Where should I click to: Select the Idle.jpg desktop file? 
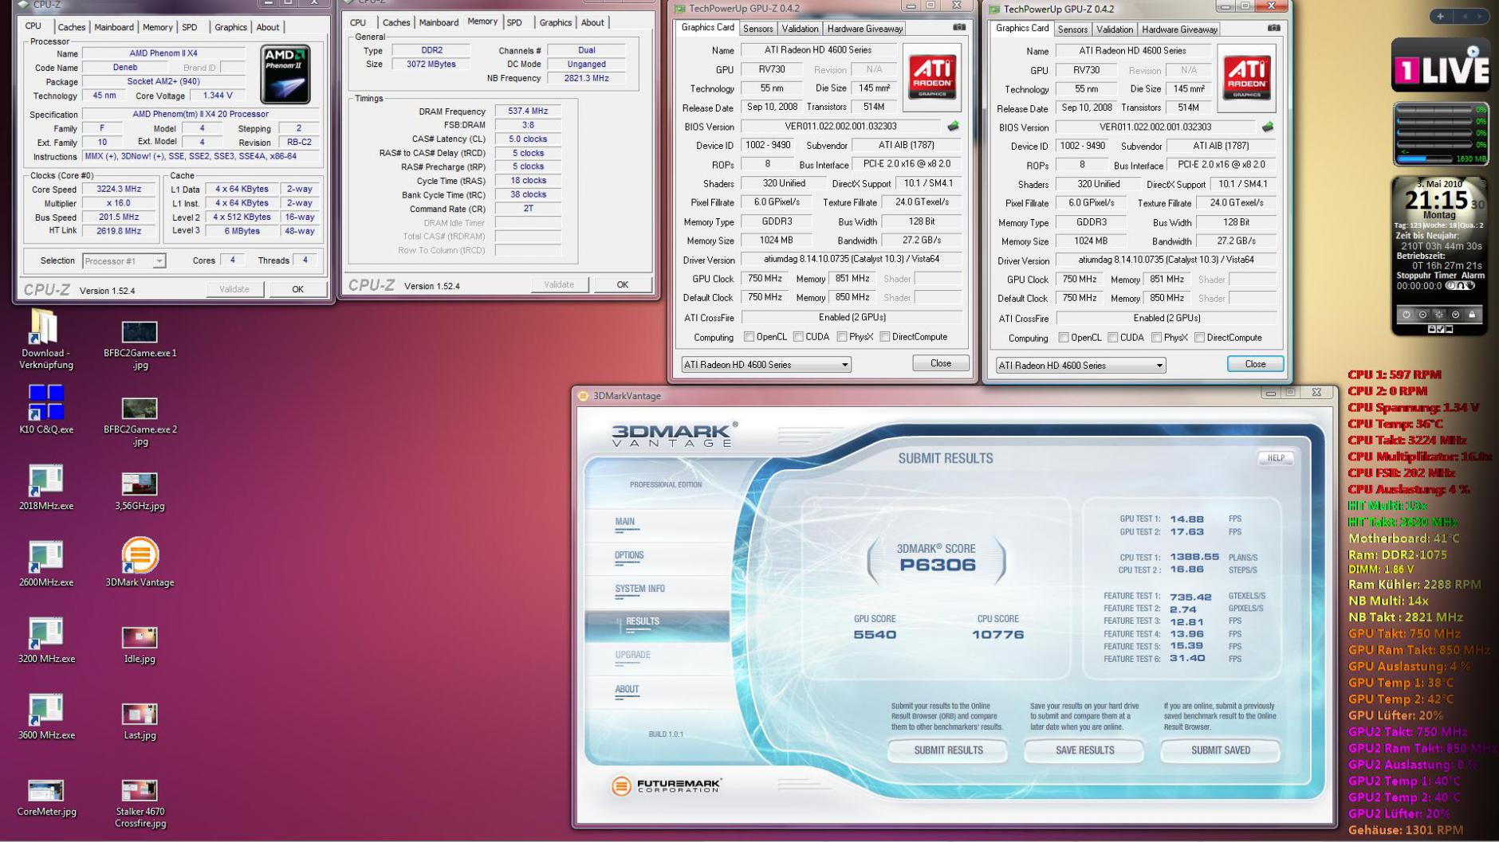point(140,644)
